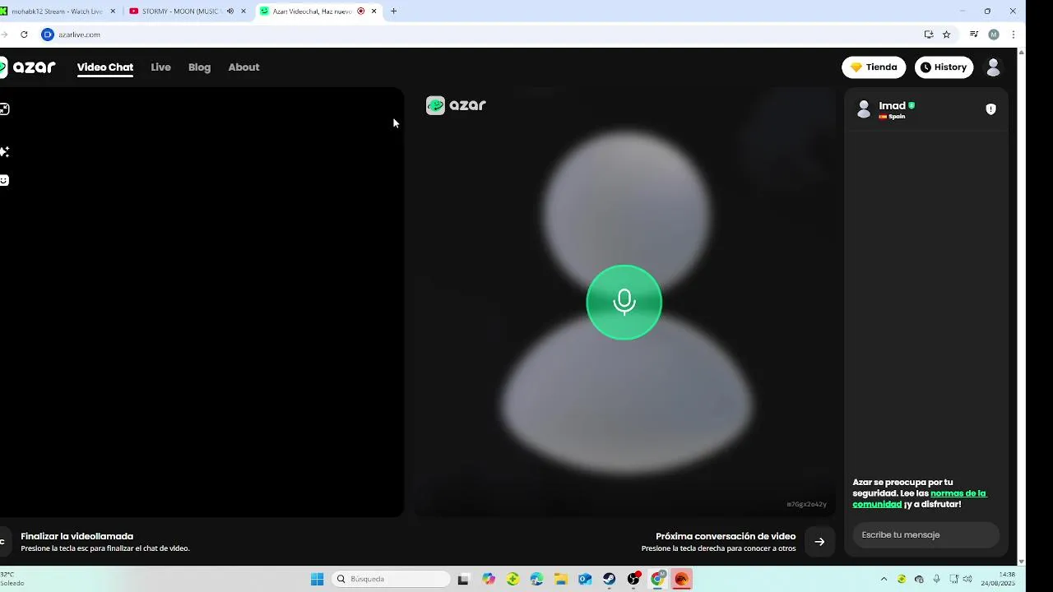Image resolution: width=1053 pixels, height=592 pixels.
Task: Open Task View on the taskbar
Action: (463, 579)
